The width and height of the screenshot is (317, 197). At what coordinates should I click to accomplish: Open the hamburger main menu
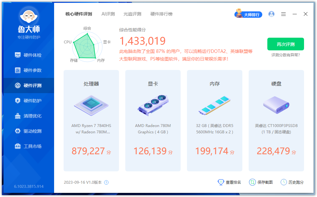(283, 14)
